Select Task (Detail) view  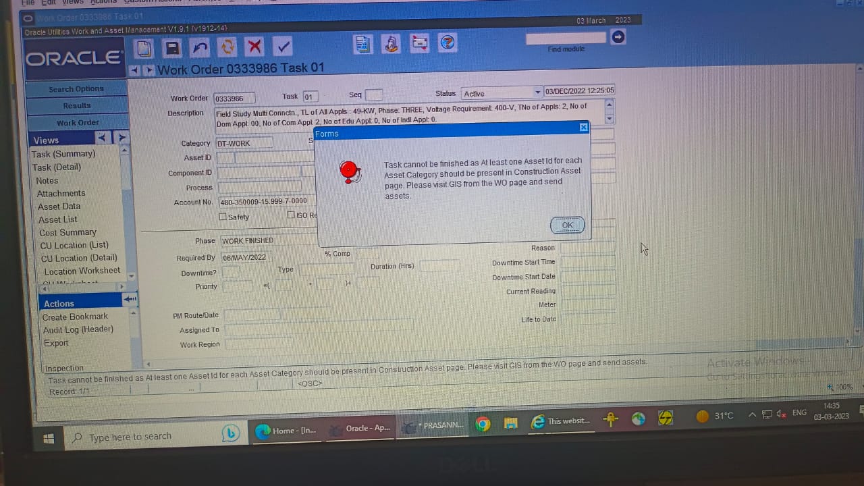(x=57, y=167)
